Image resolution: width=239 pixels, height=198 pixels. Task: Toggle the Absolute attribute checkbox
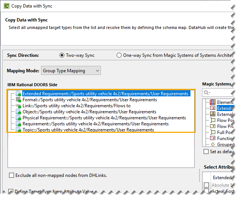pos(206,185)
